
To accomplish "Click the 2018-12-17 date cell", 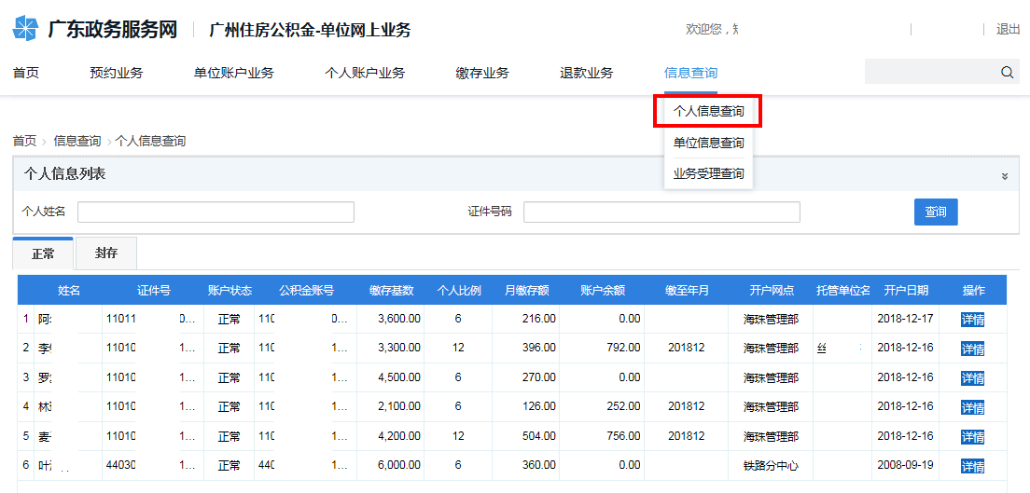I will [905, 319].
